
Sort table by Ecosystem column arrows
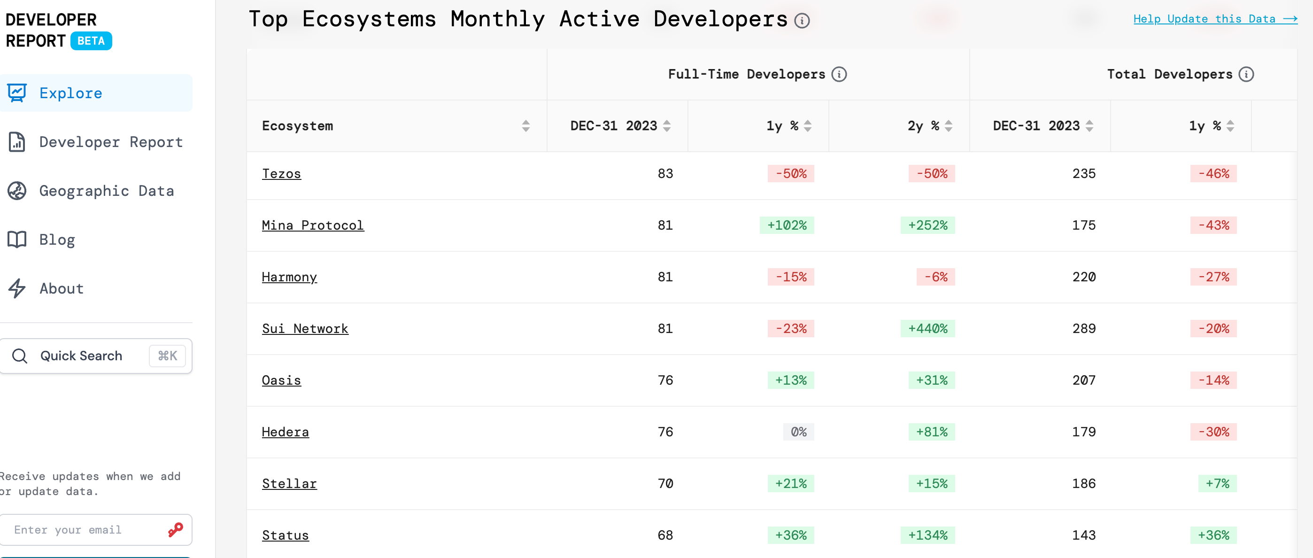click(525, 126)
